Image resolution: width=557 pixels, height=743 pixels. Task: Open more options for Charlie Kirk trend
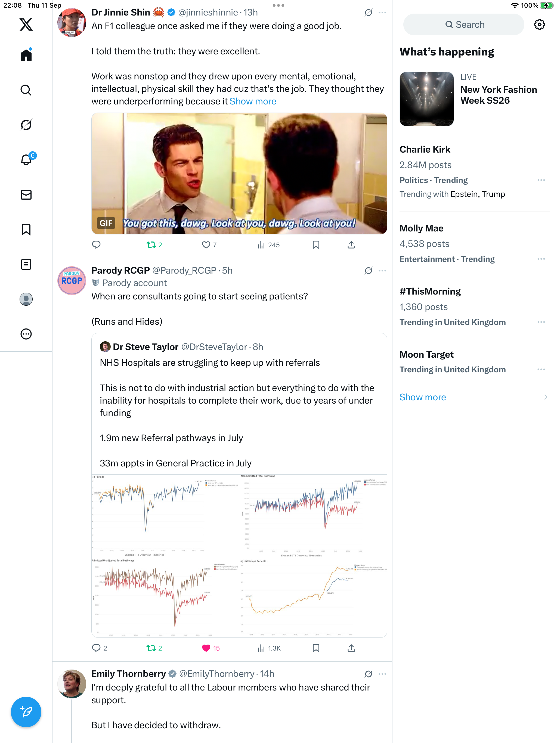[x=541, y=180]
